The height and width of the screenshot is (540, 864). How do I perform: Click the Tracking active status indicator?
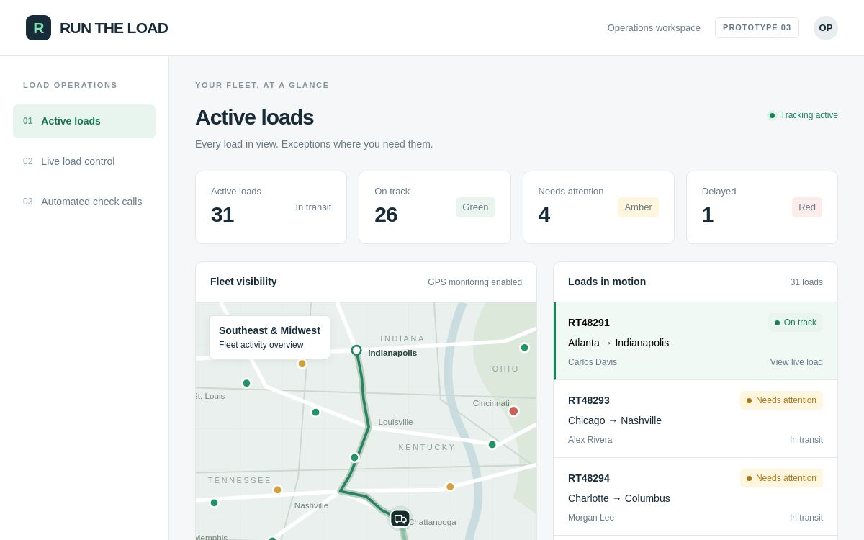803,115
